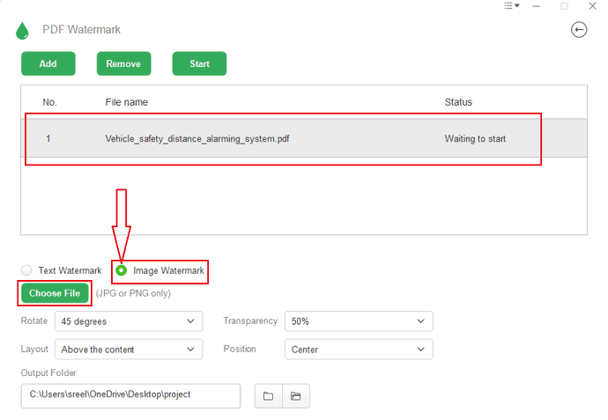
Task: Expand the Rotate dropdown showing 45 degrees
Action: pos(129,321)
